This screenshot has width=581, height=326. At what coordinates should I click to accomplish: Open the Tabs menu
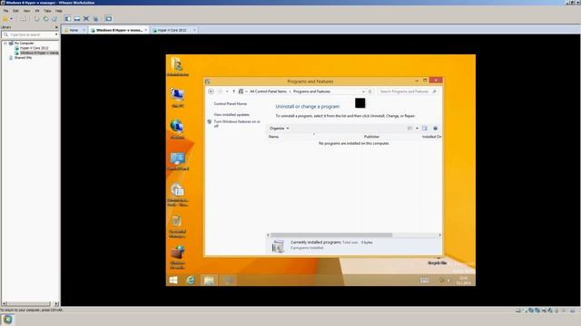47,11
